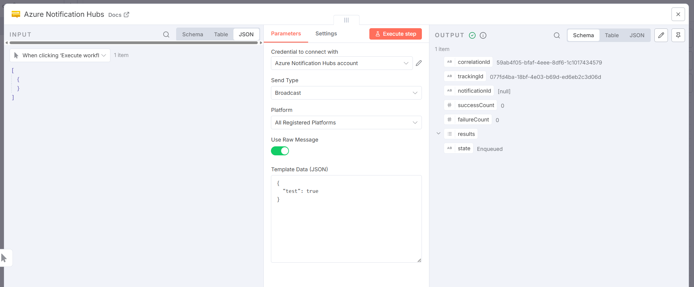Click the successCount number type icon
Image resolution: width=694 pixels, height=287 pixels.
click(449, 105)
